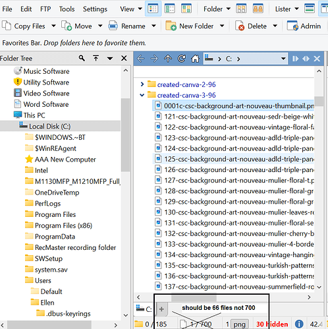The image size is (328, 329).
Task: Open the File menu
Action: pos(7,9)
